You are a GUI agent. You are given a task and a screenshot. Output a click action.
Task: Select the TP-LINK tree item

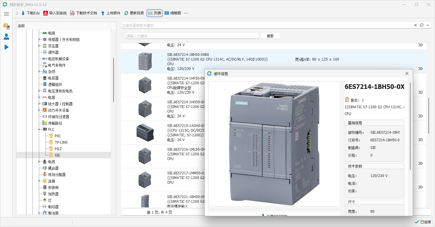[x=61, y=142]
